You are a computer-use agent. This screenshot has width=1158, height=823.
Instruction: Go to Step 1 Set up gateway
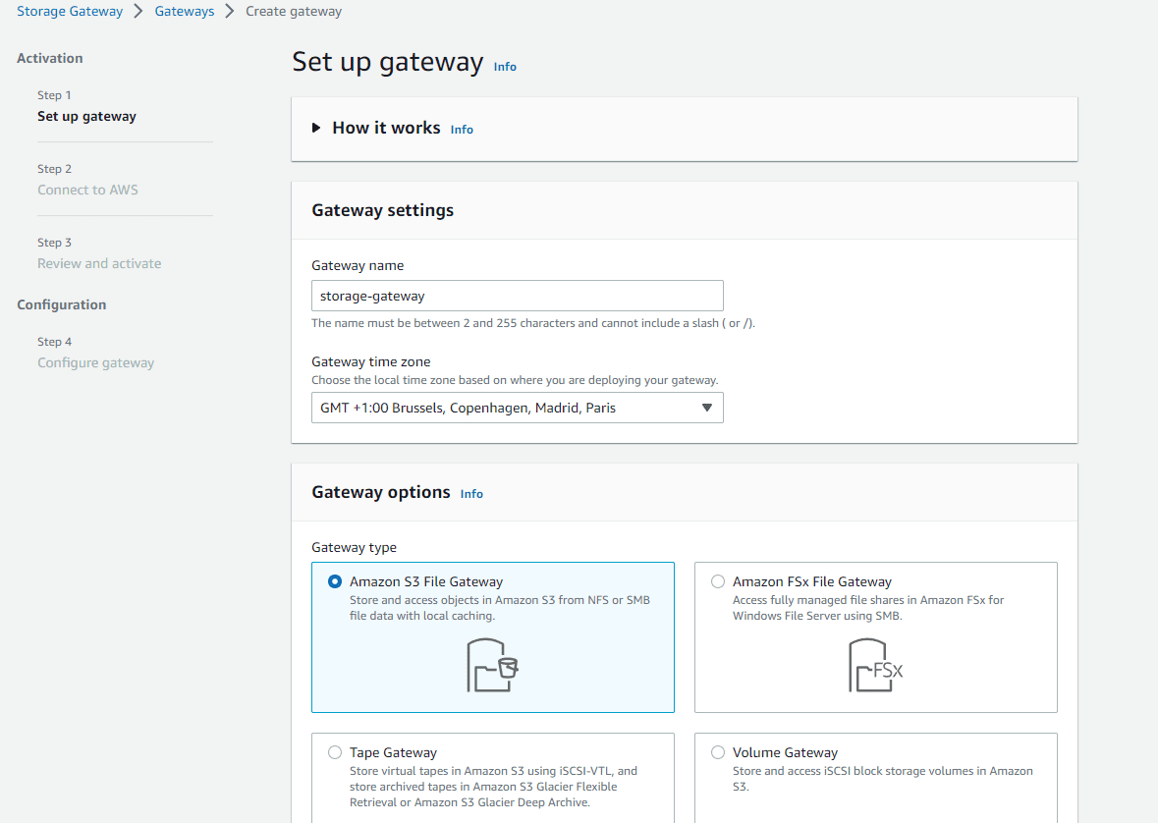pyautogui.click(x=86, y=116)
